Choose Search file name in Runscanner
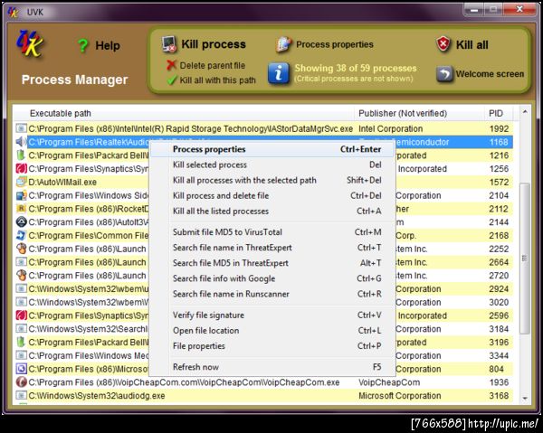The image size is (543, 433). 271,294
